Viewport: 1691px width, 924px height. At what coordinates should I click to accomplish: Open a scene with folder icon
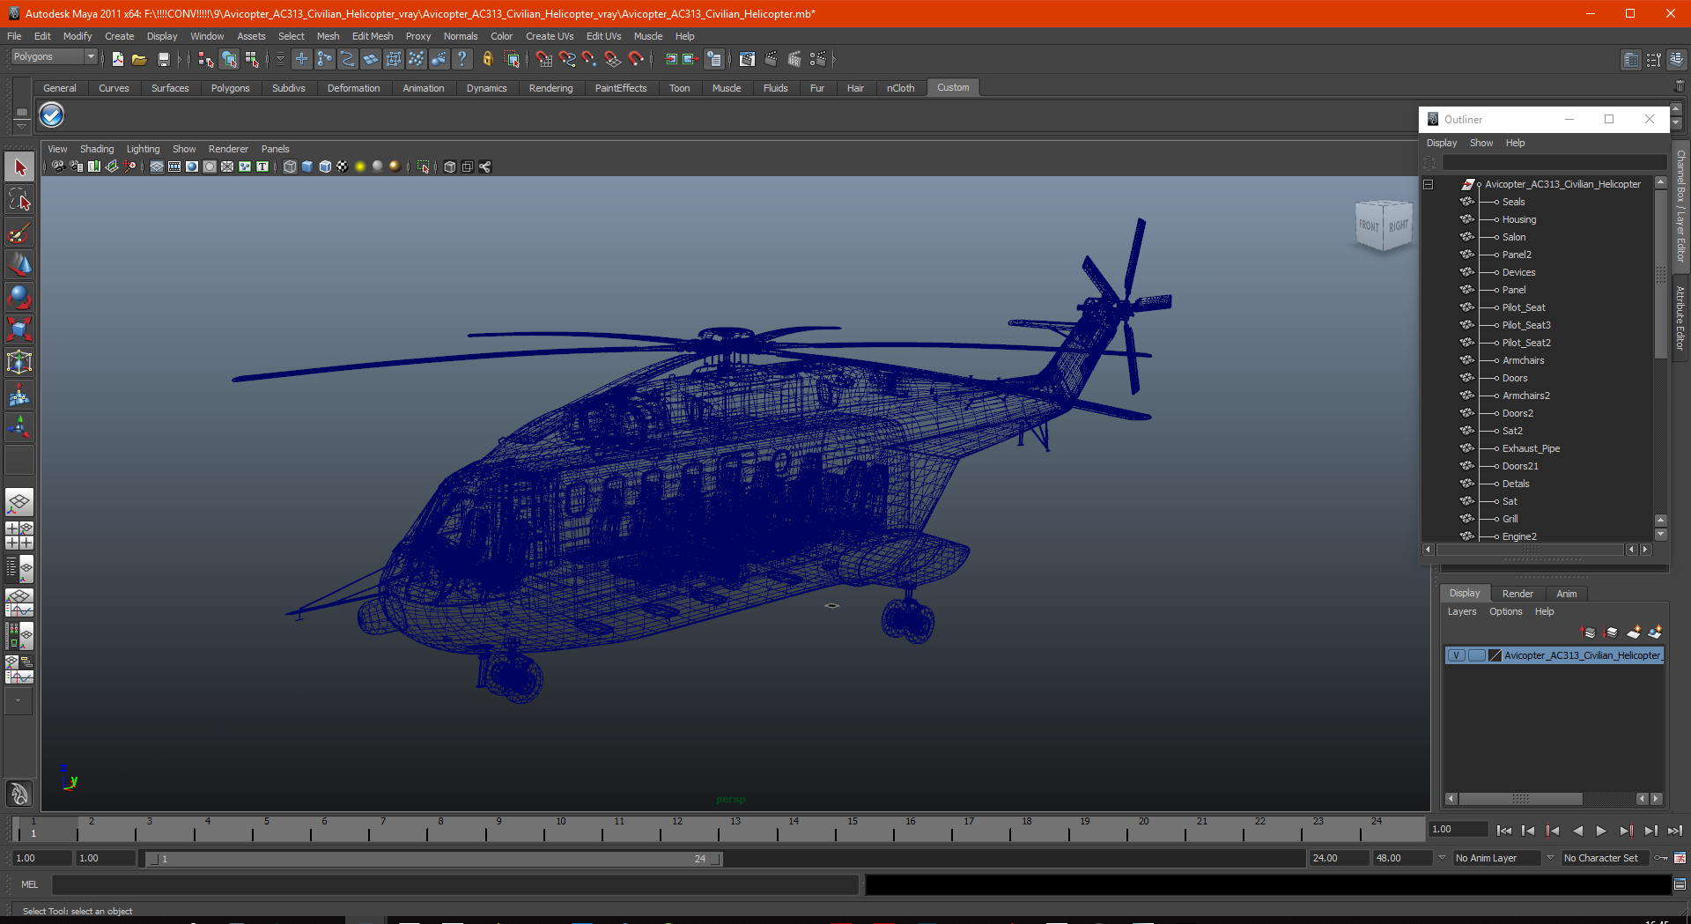tap(139, 59)
